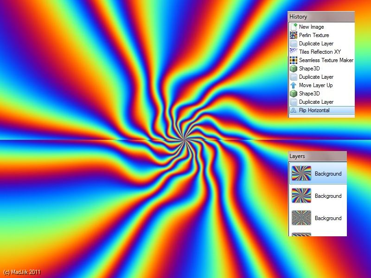Select 'New Image' history step text
Image resolution: width=371 pixels, height=278 pixels.
tap(311, 27)
